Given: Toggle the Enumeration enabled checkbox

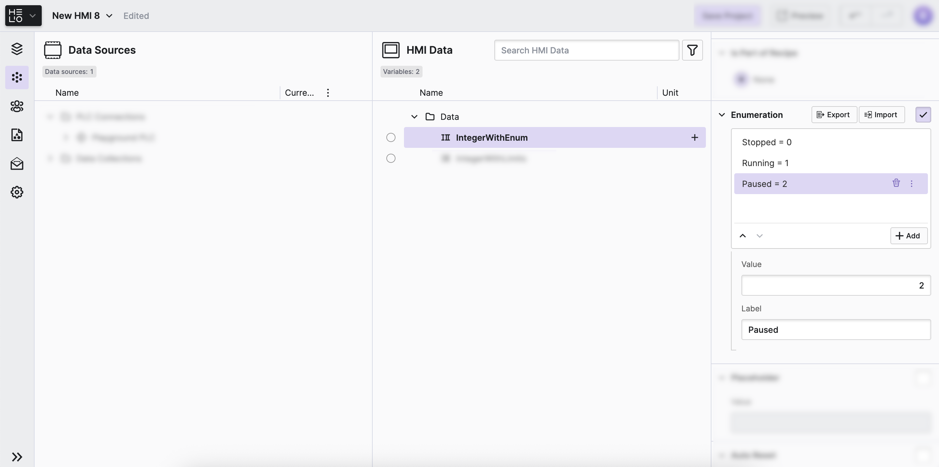Looking at the screenshot, I should point(923,115).
